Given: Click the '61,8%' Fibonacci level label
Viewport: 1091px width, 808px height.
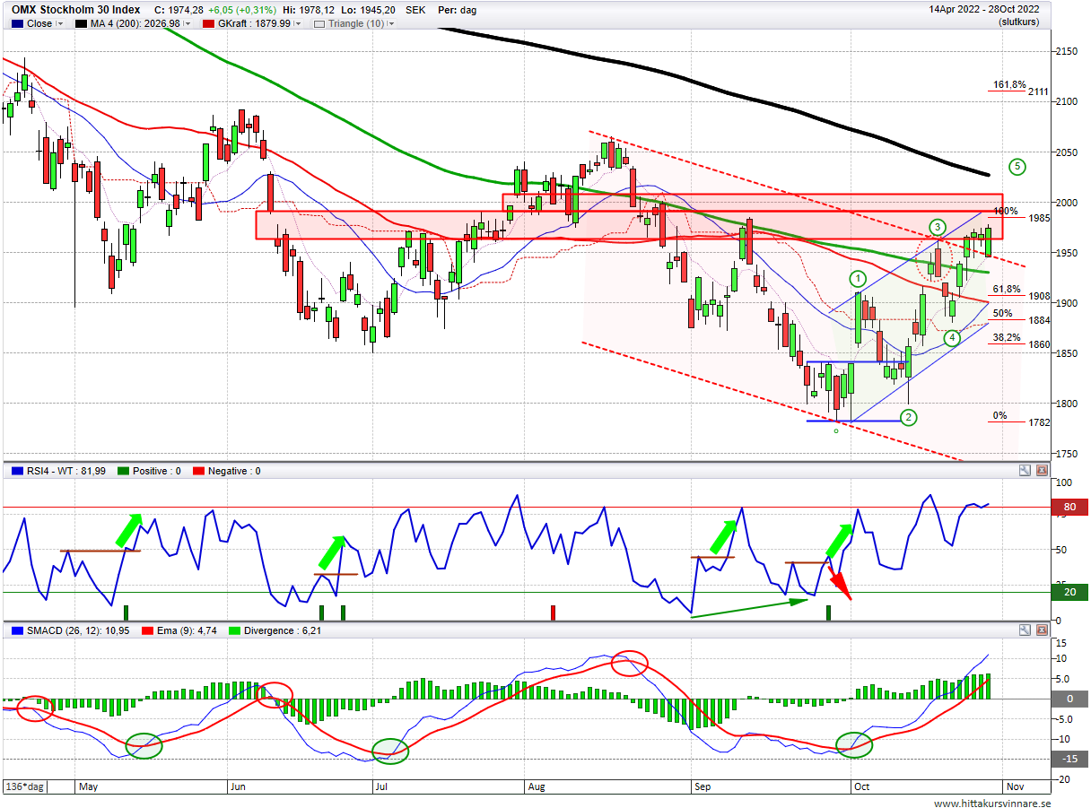Looking at the screenshot, I should pyautogui.click(x=1007, y=290).
